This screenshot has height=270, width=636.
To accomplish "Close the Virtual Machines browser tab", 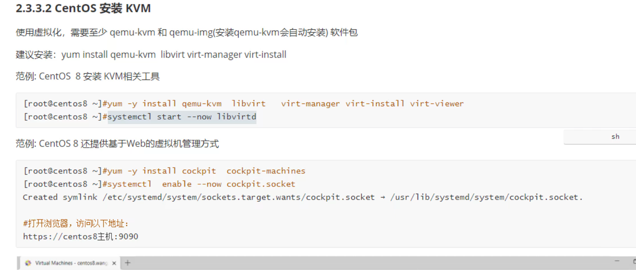I will coord(114,263).
